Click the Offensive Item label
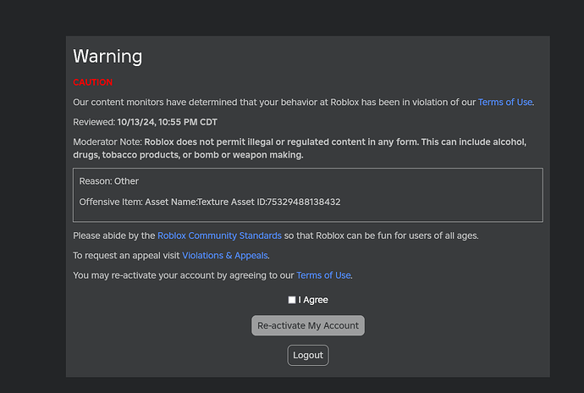Viewport: 584px width, 393px height. (109, 202)
